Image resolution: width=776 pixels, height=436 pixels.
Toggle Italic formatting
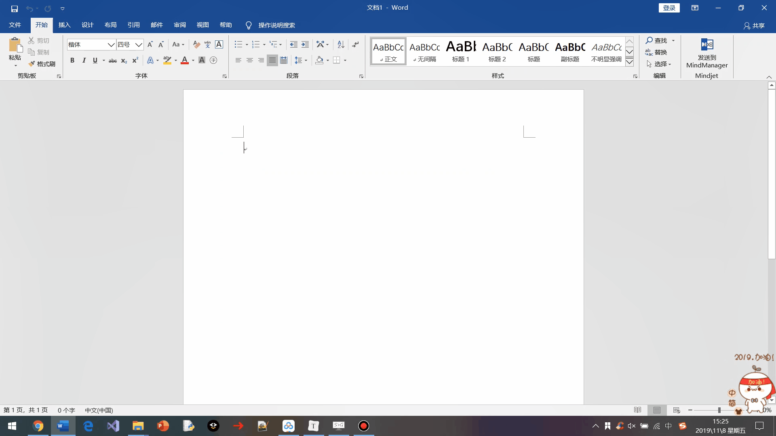(84, 60)
